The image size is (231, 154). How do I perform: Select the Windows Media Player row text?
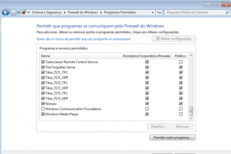pyautogui.click(x=62, y=114)
